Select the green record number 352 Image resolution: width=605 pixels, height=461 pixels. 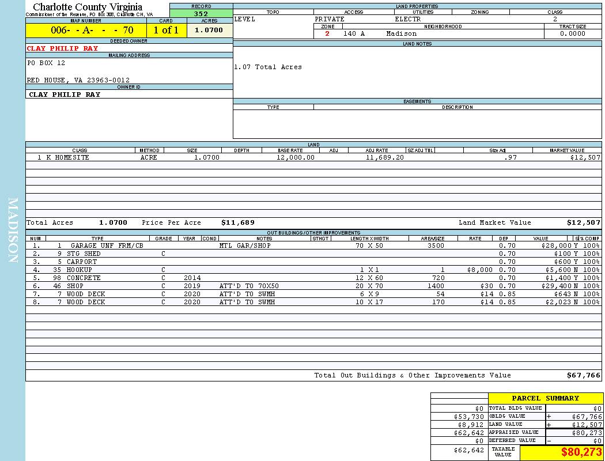(201, 14)
